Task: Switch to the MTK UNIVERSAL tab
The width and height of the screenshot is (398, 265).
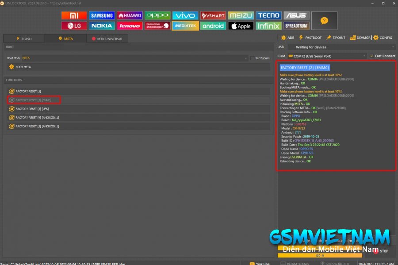Action: 107,39
